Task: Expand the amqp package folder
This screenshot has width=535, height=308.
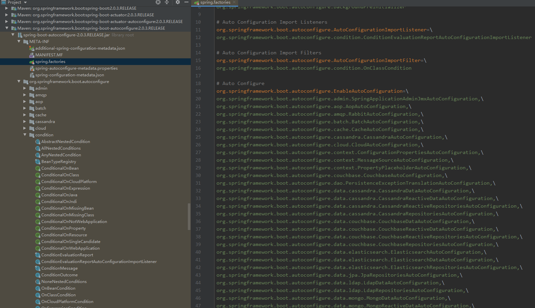Action: pos(25,95)
